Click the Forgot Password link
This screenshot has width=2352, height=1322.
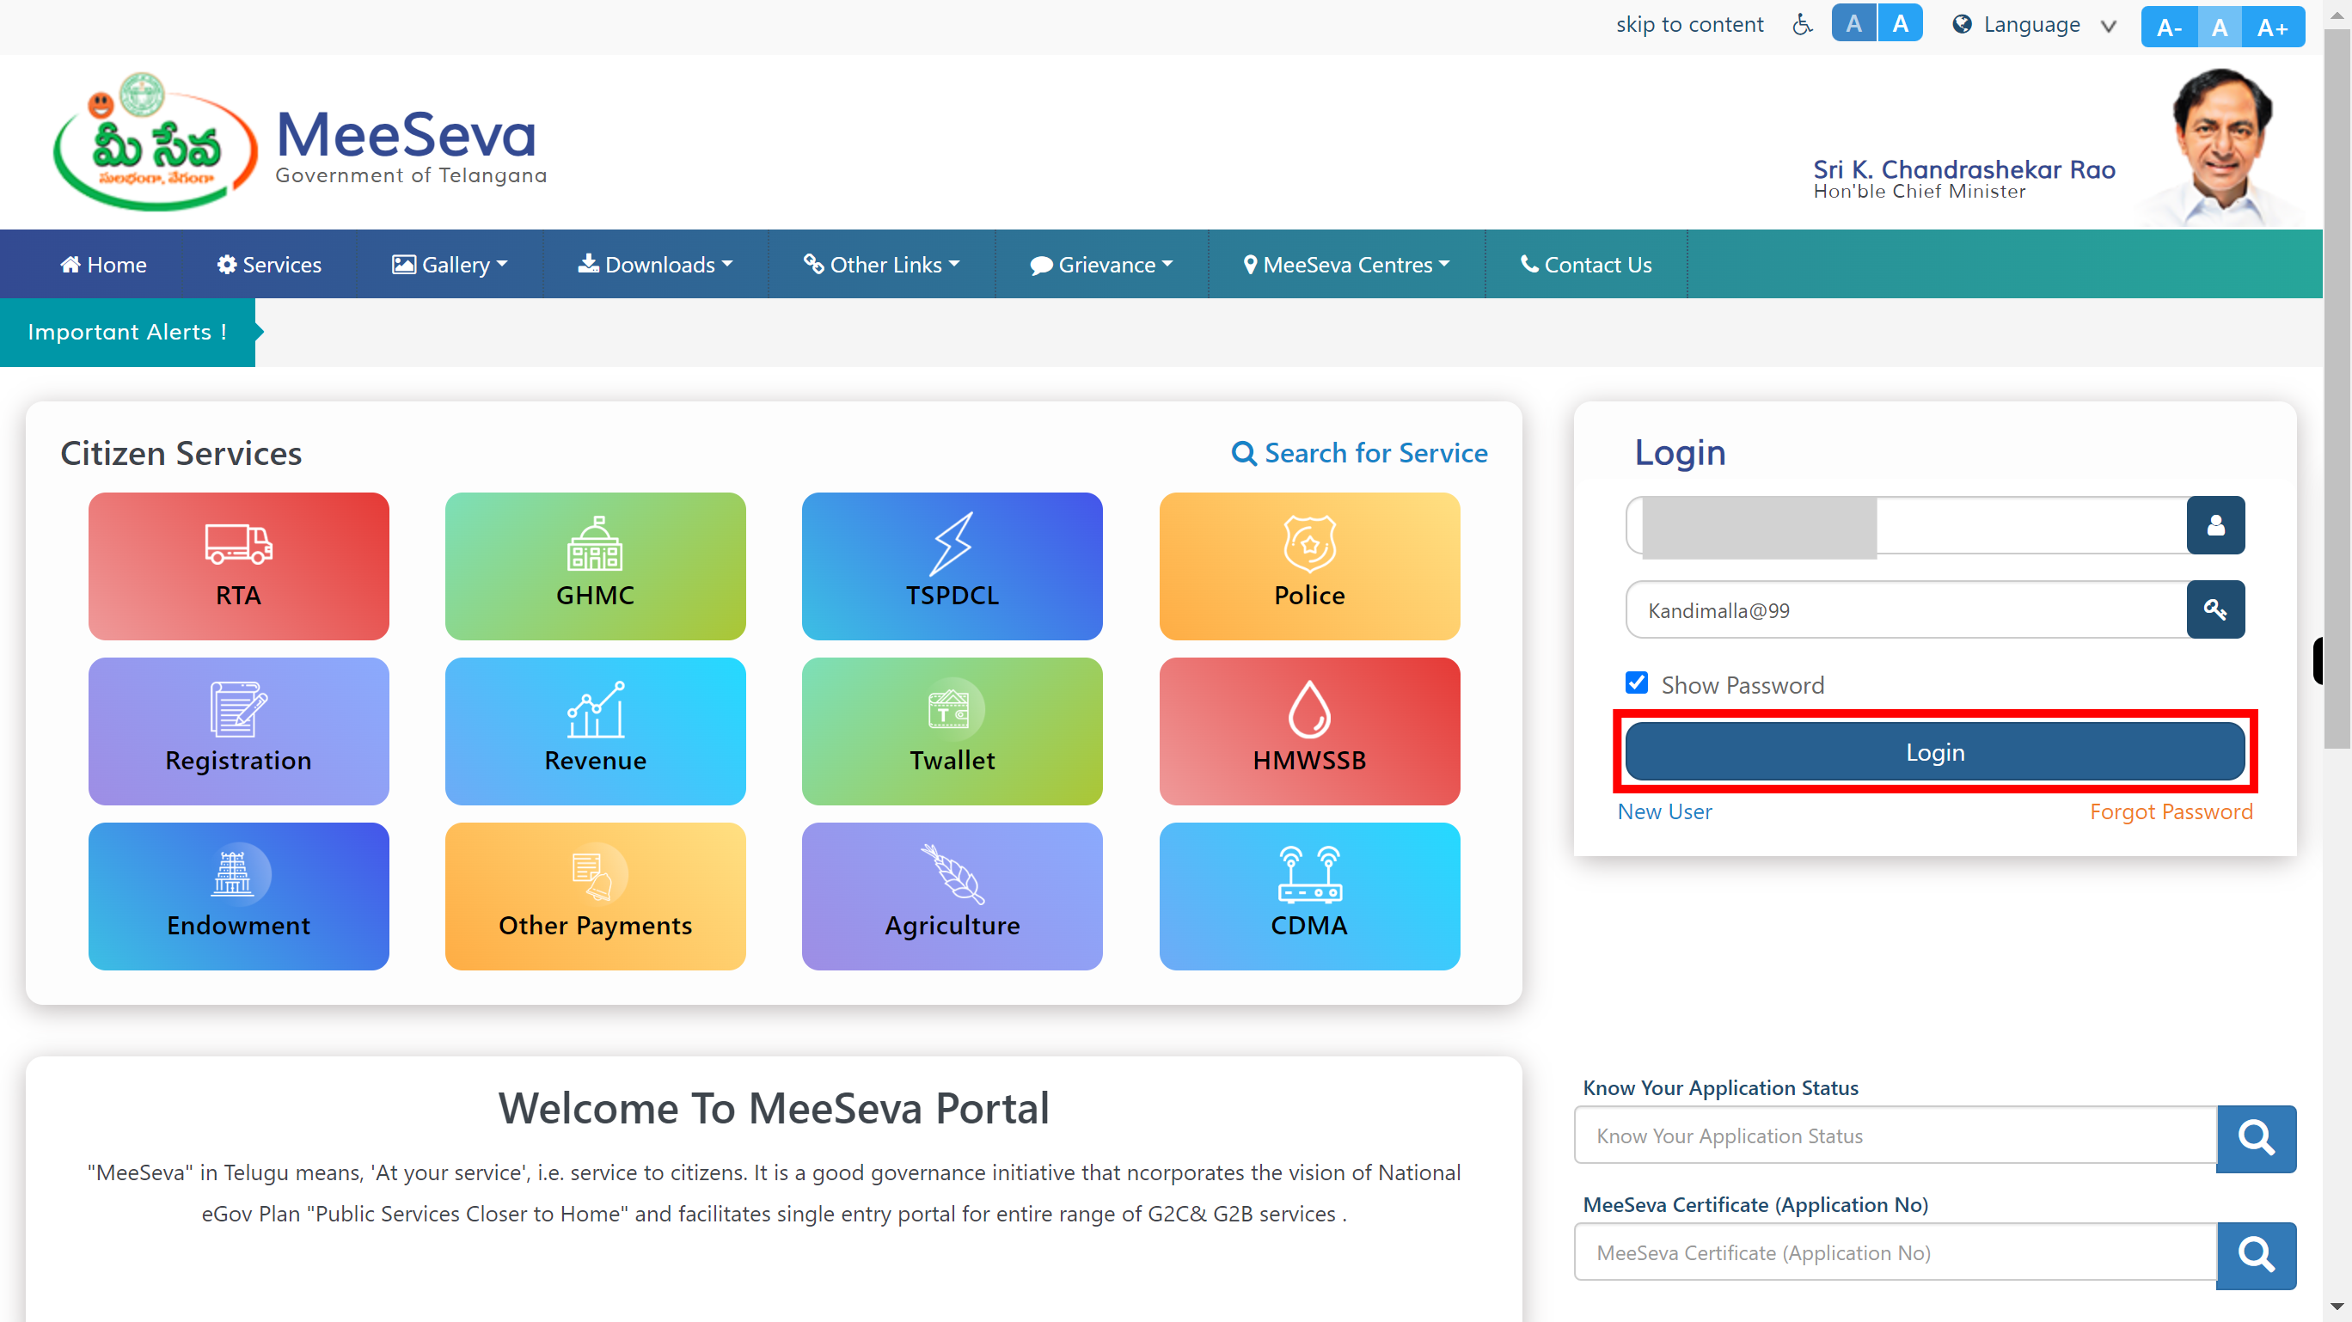(x=2170, y=811)
